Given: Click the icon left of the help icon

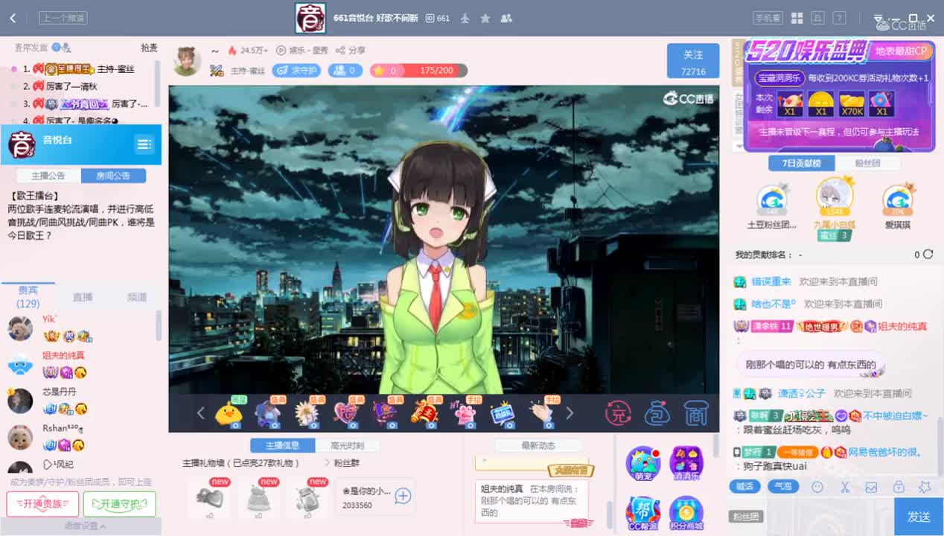Looking at the screenshot, I should (x=818, y=18).
